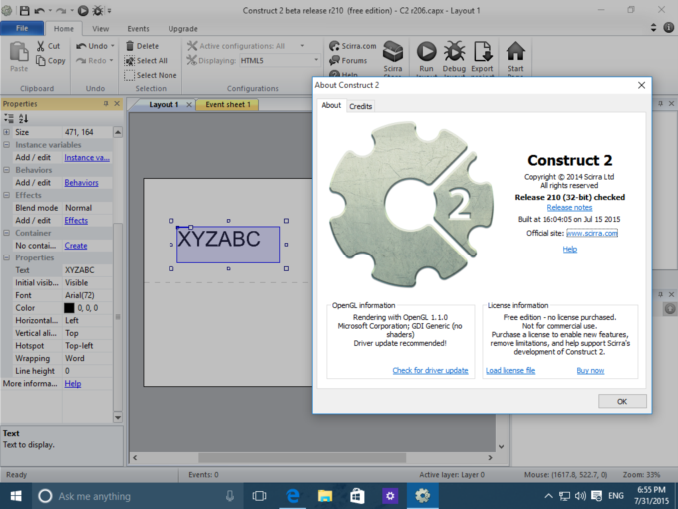
Task: Click the www.scirra.com official site link
Action: coord(592,233)
